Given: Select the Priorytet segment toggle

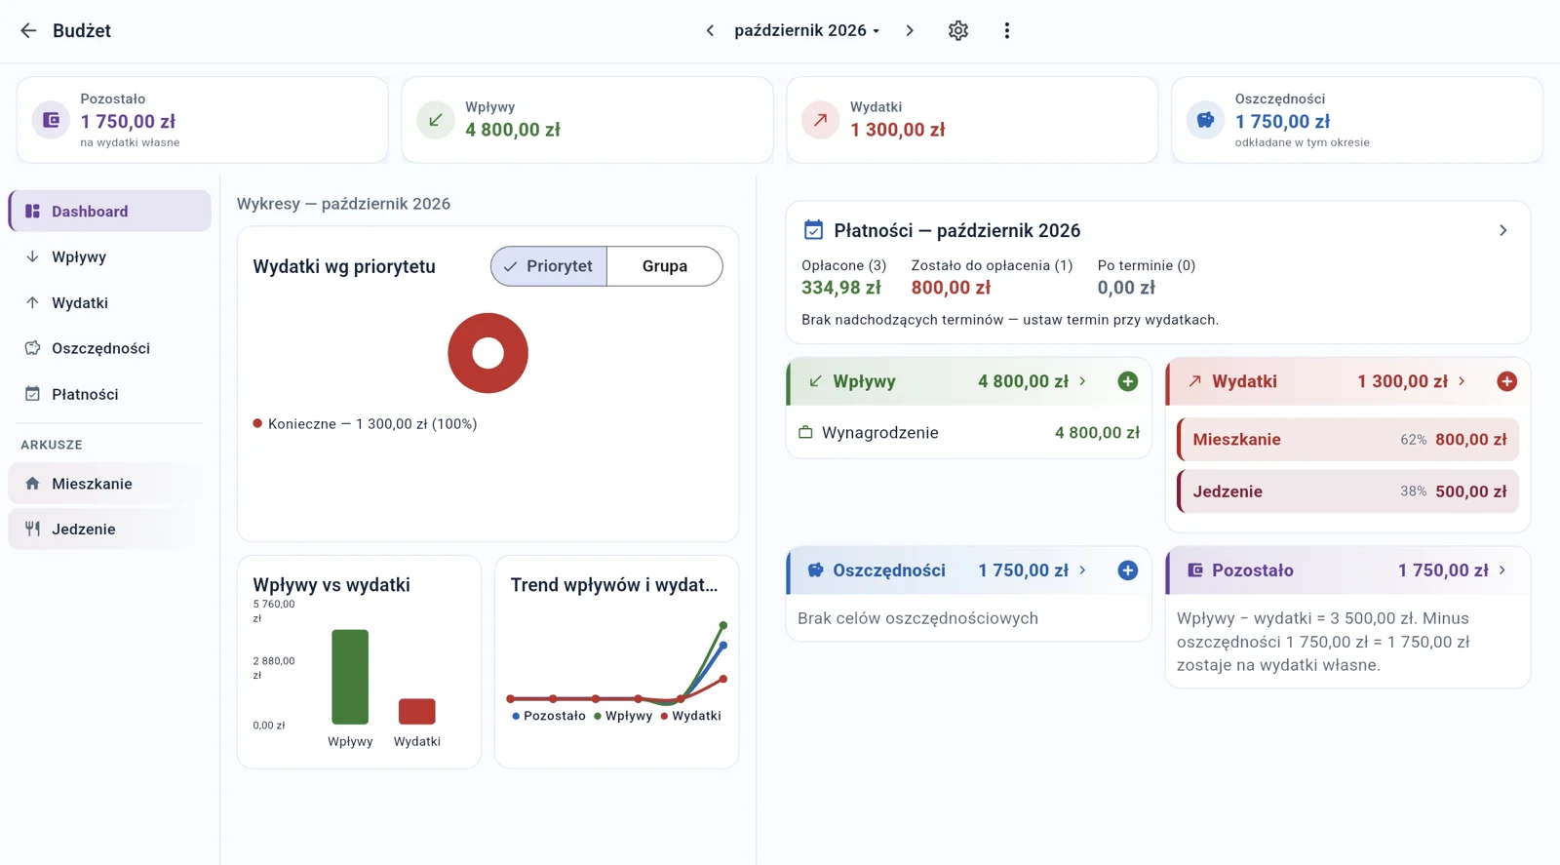Looking at the screenshot, I should (x=549, y=266).
